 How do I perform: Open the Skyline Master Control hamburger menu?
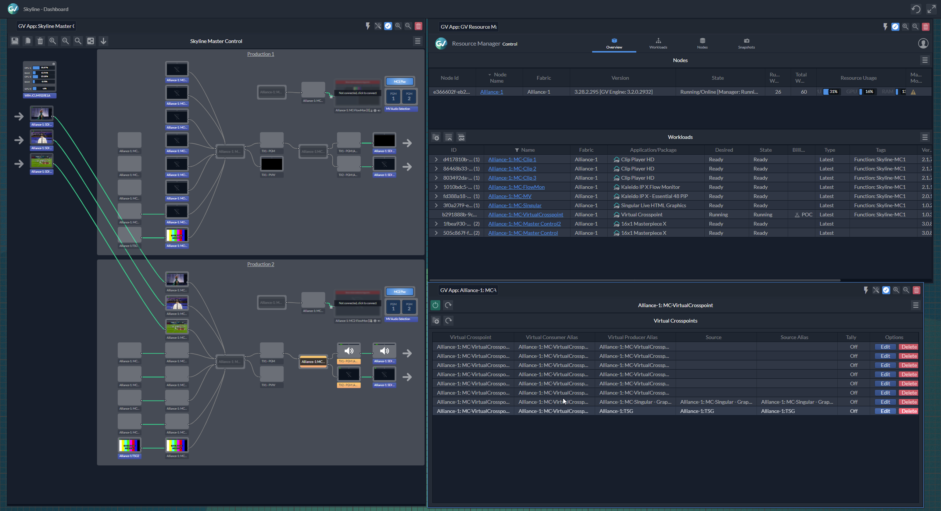click(x=418, y=41)
